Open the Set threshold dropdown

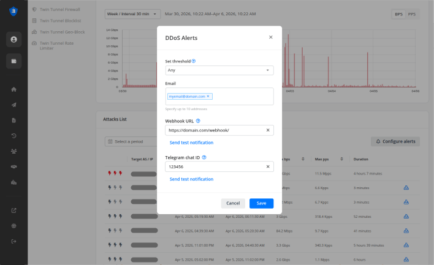pyautogui.click(x=219, y=70)
